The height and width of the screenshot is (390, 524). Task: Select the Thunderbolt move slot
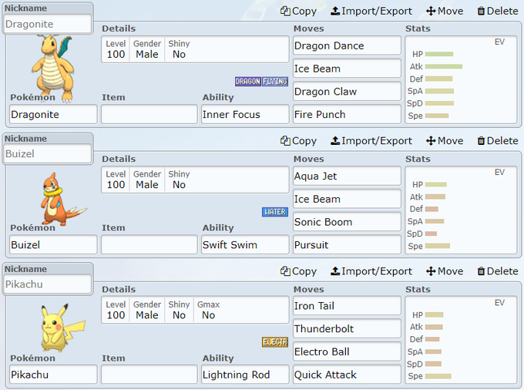[347, 328]
